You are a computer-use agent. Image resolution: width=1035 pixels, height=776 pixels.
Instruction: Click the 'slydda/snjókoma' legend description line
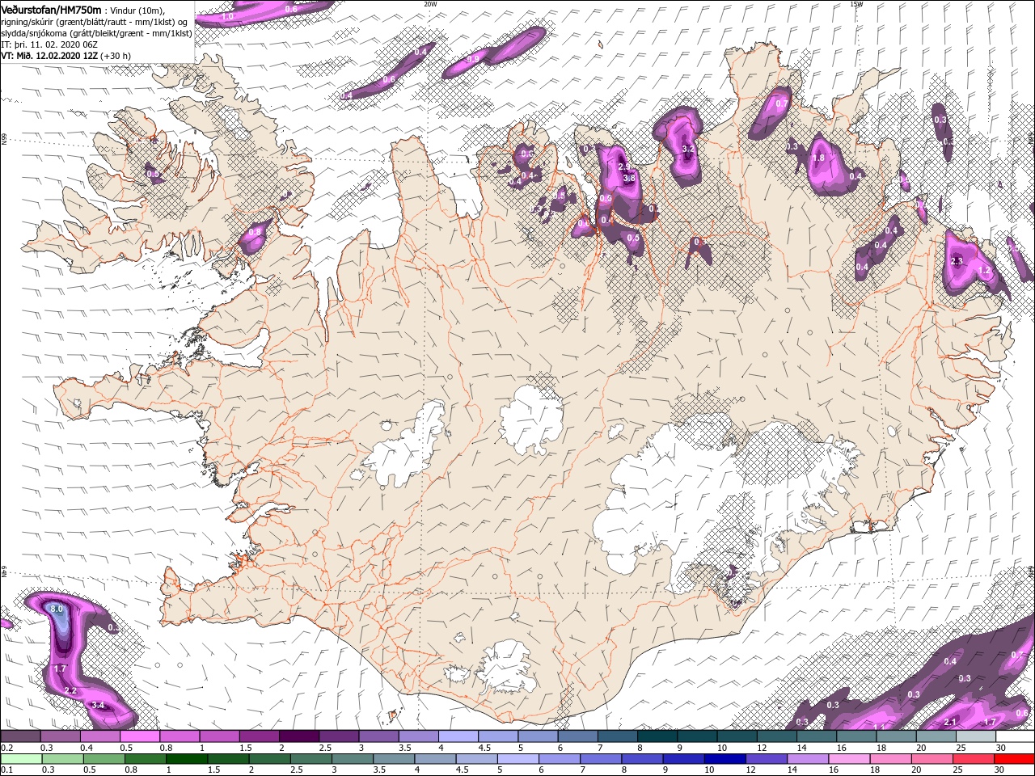point(96,33)
